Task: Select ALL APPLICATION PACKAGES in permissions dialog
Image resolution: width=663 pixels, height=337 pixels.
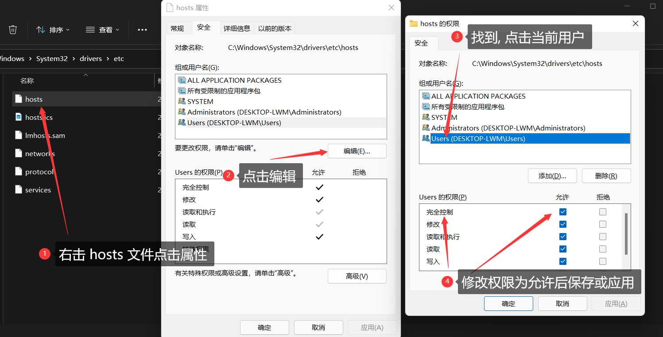Action: (x=525, y=96)
